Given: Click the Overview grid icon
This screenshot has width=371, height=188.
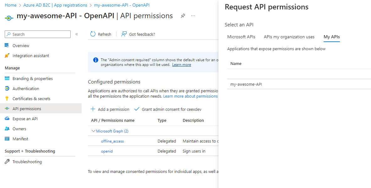Looking at the screenshot, I should [x=7, y=46].
